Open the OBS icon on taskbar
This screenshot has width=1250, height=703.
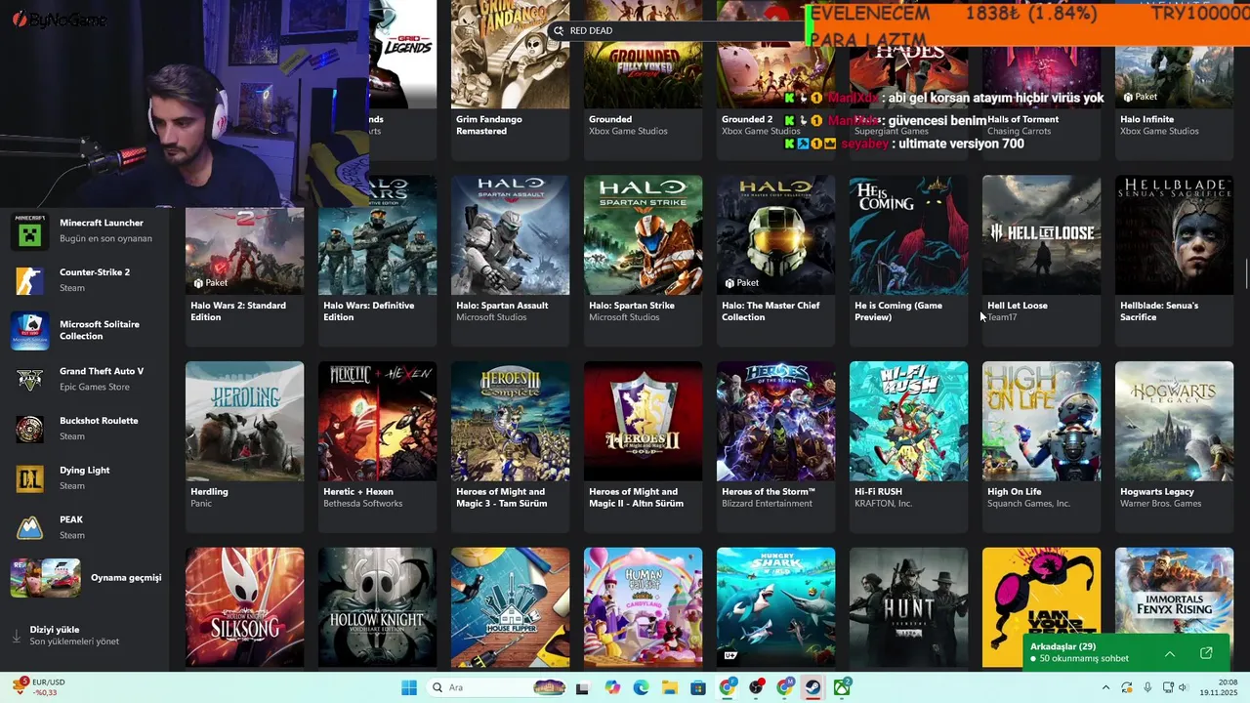click(x=756, y=687)
